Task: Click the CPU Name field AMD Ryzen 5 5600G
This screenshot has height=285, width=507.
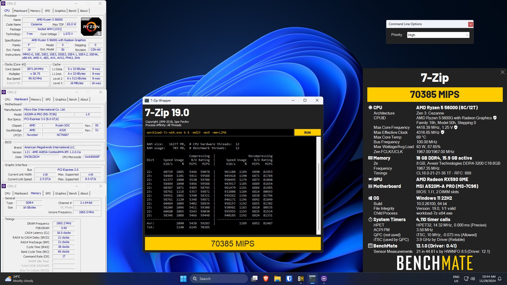Action: (50, 20)
